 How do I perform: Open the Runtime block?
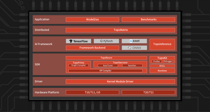click(162, 71)
